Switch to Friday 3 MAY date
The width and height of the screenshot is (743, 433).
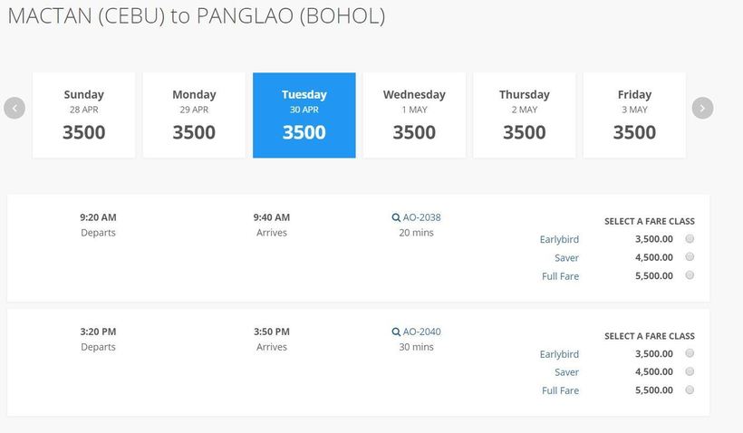[634, 115]
